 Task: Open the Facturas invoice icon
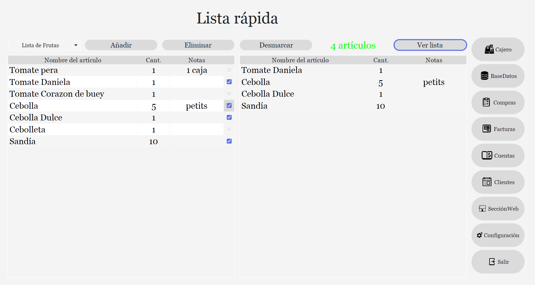pos(486,129)
